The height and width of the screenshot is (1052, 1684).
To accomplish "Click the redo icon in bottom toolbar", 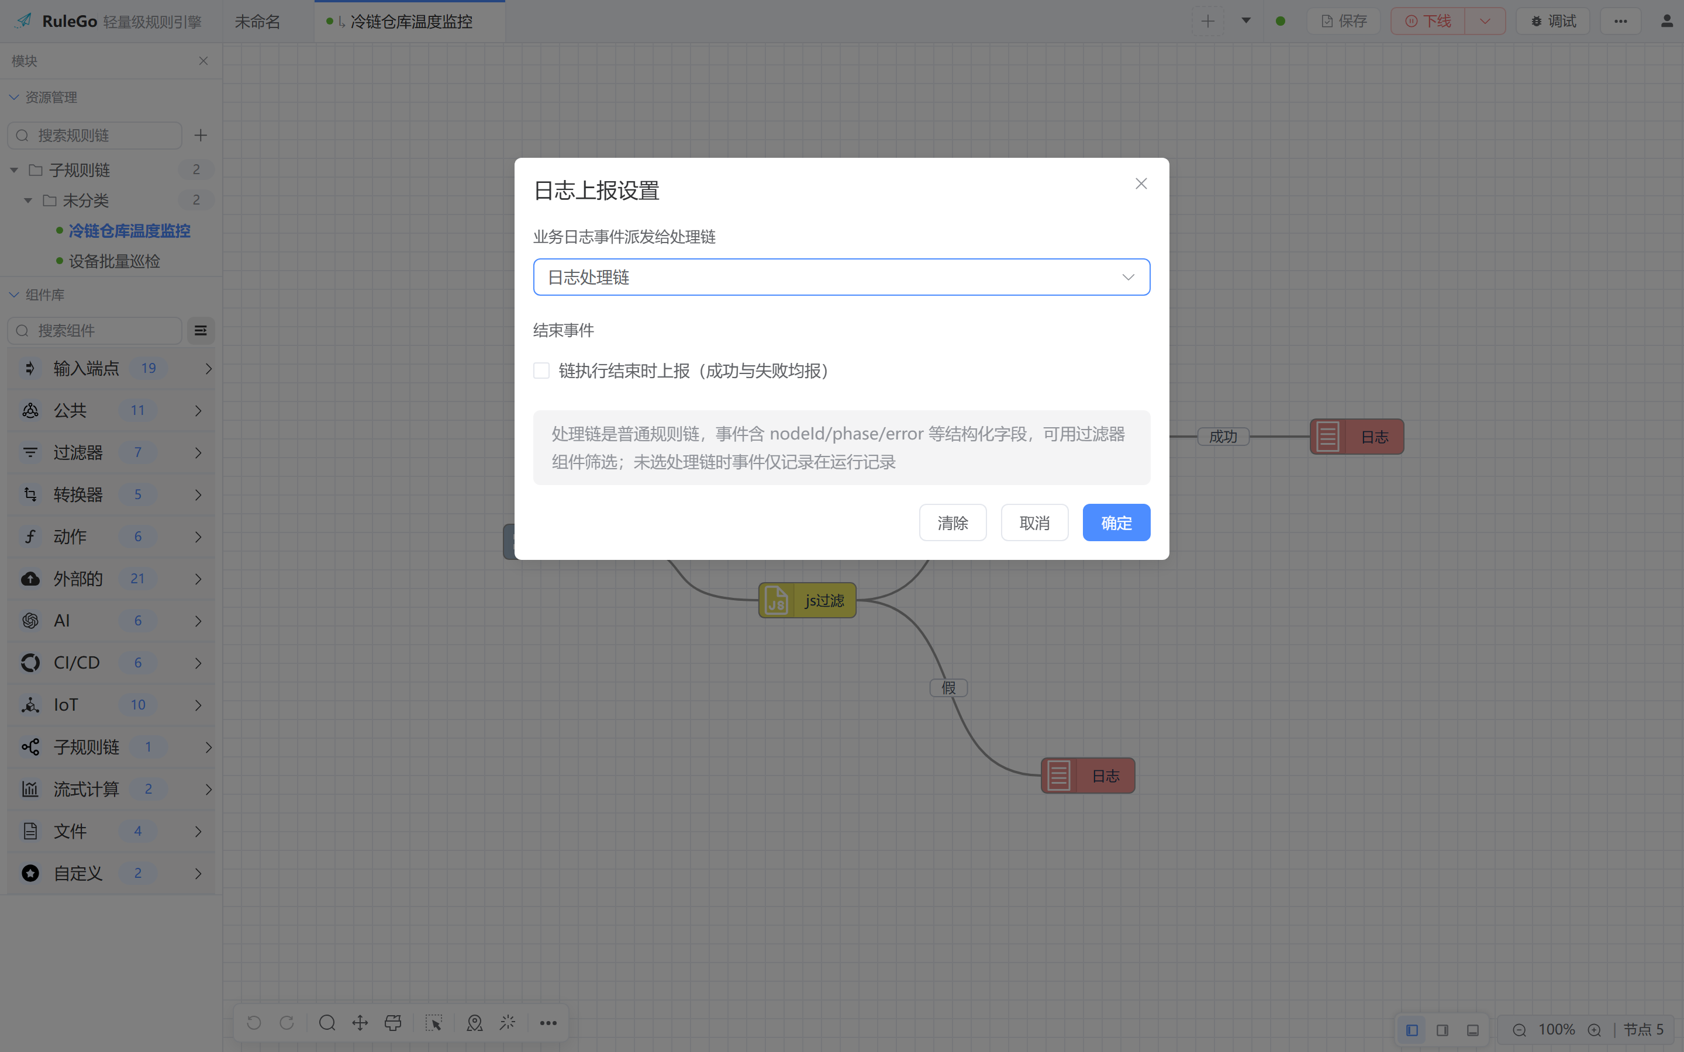I will [287, 1023].
